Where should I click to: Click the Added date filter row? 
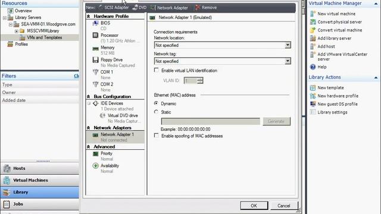(40, 100)
